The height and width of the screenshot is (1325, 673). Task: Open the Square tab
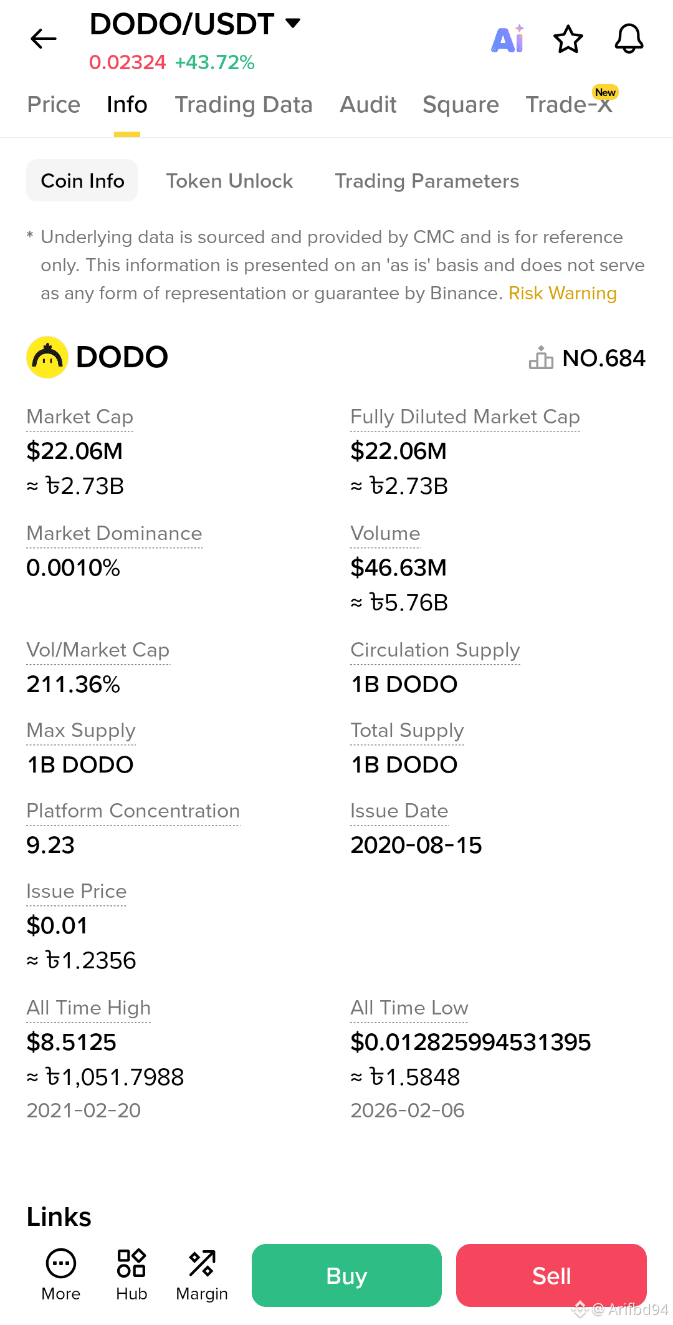point(461,105)
